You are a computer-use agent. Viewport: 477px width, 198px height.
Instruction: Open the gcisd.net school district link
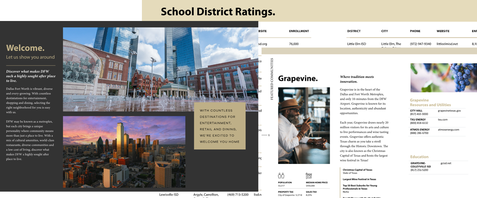(446, 163)
